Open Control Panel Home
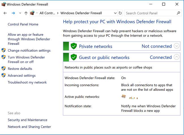The height and width of the screenshot is (135, 184). point(23,24)
